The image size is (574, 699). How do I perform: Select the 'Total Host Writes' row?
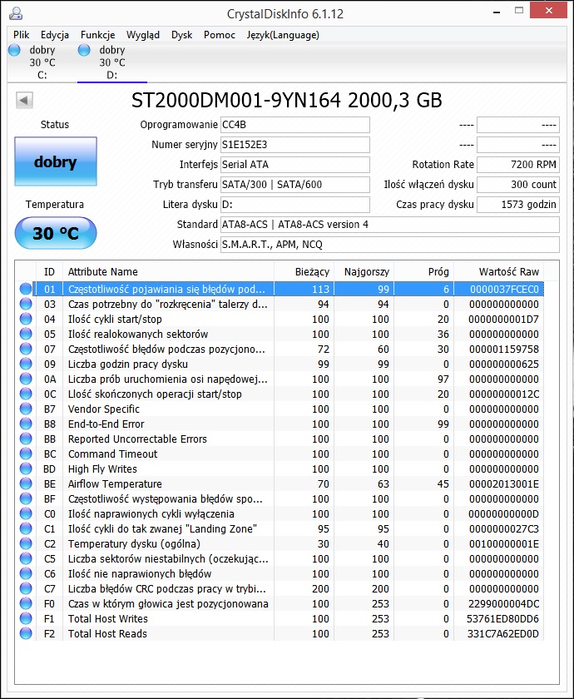pos(280,619)
